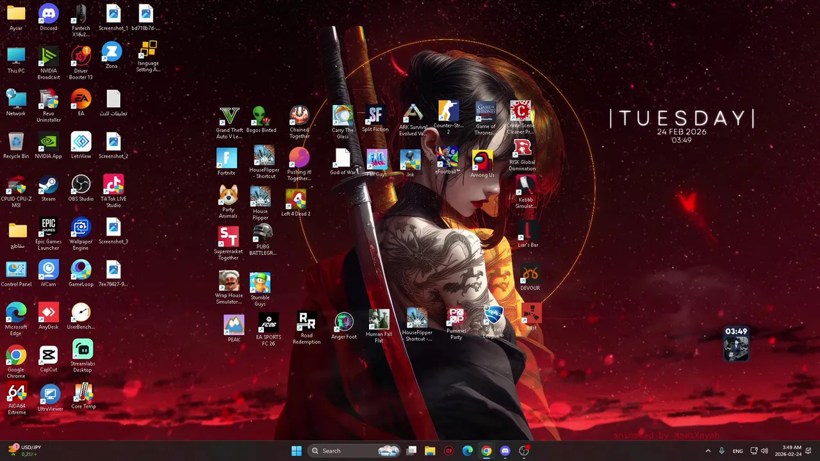Open the ENG language switcher
The height and width of the screenshot is (461, 820).
tap(738, 451)
